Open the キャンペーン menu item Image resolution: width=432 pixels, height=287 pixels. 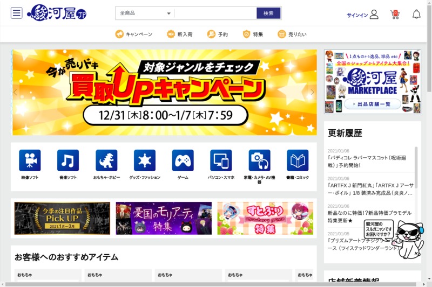[x=133, y=34]
